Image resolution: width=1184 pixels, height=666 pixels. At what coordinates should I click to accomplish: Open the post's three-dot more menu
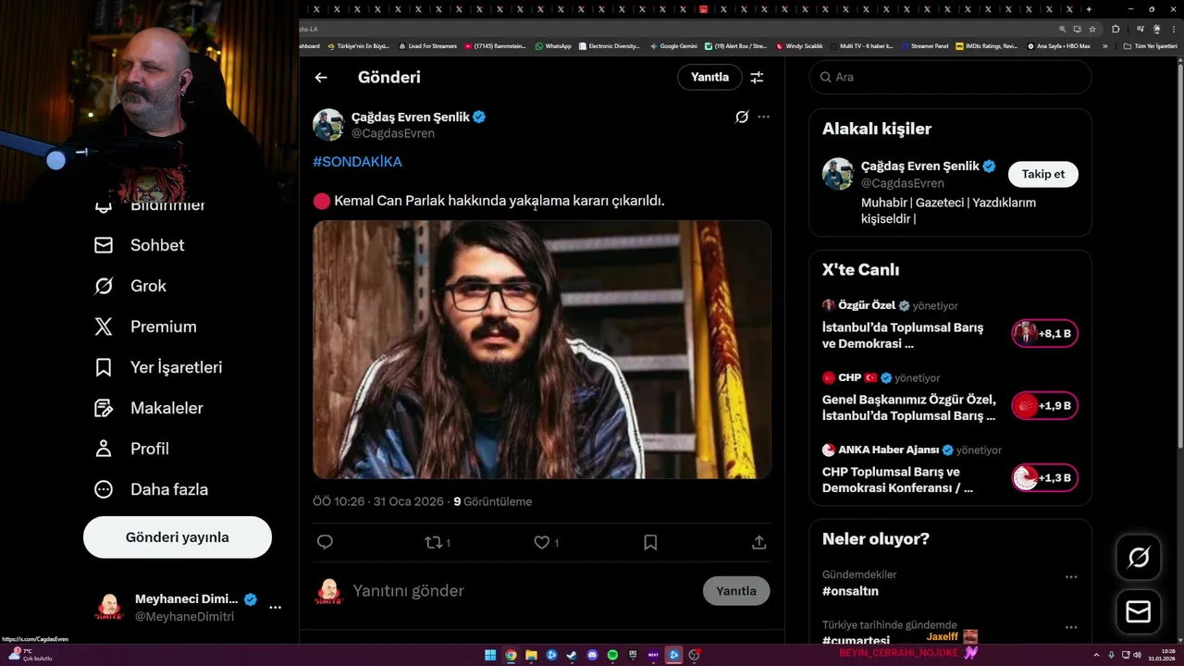[x=763, y=117]
